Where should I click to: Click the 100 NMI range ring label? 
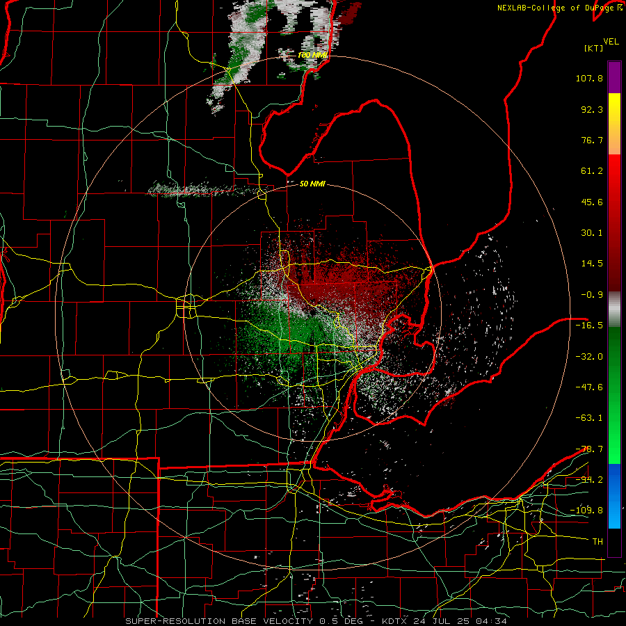tap(312, 55)
